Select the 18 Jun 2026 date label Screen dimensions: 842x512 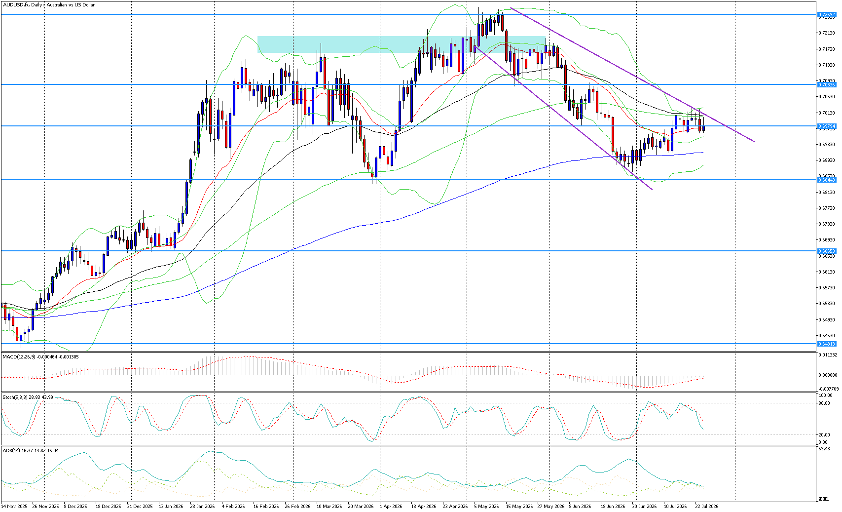tap(613, 506)
